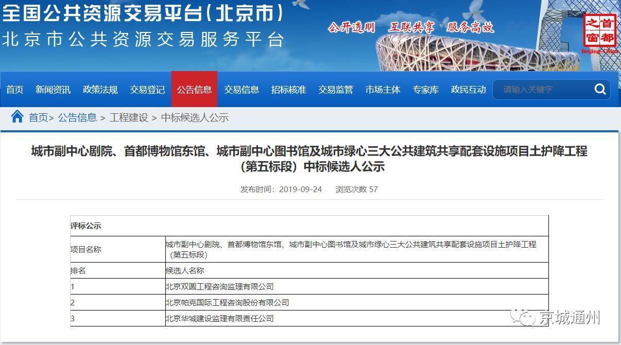
Task: Select 北京帕克国际工程咨询股份有限公司 row
Action: [309, 302]
